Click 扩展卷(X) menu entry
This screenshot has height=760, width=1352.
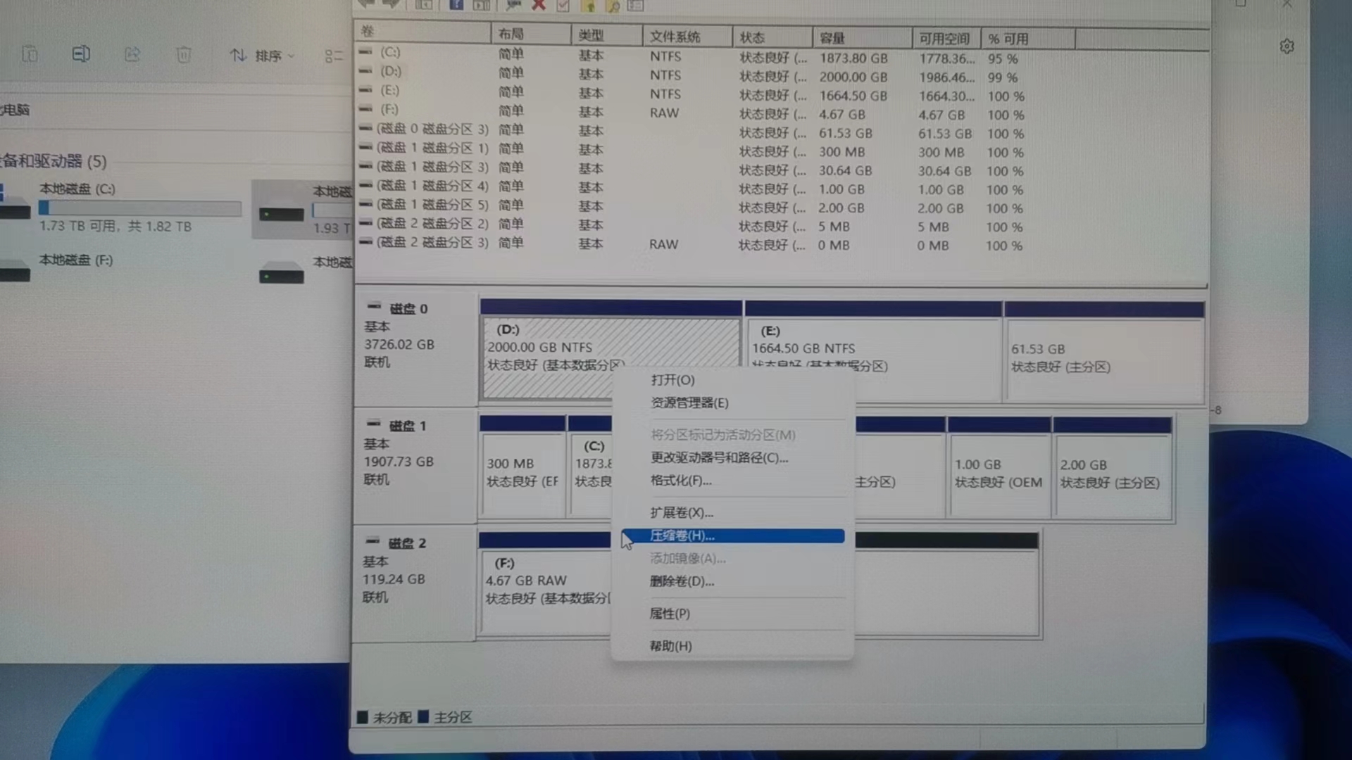682,512
